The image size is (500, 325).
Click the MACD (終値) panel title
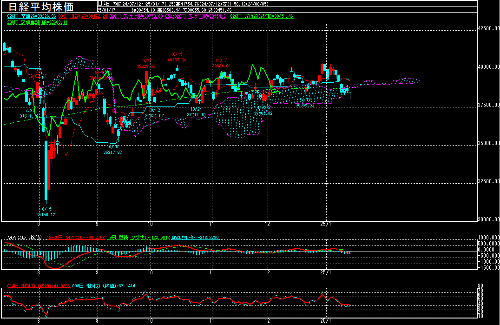(25, 237)
